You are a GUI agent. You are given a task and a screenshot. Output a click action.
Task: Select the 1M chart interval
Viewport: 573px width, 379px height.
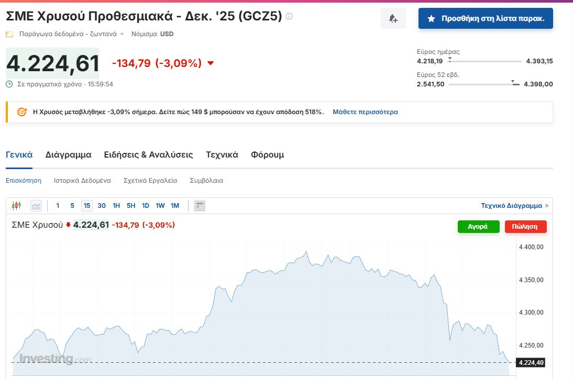(x=175, y=206)
